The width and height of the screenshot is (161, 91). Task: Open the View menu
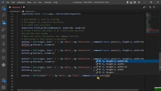click(29, 2)
